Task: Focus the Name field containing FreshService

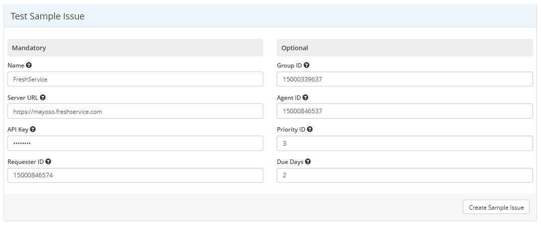Action: (x=135, y=79)
